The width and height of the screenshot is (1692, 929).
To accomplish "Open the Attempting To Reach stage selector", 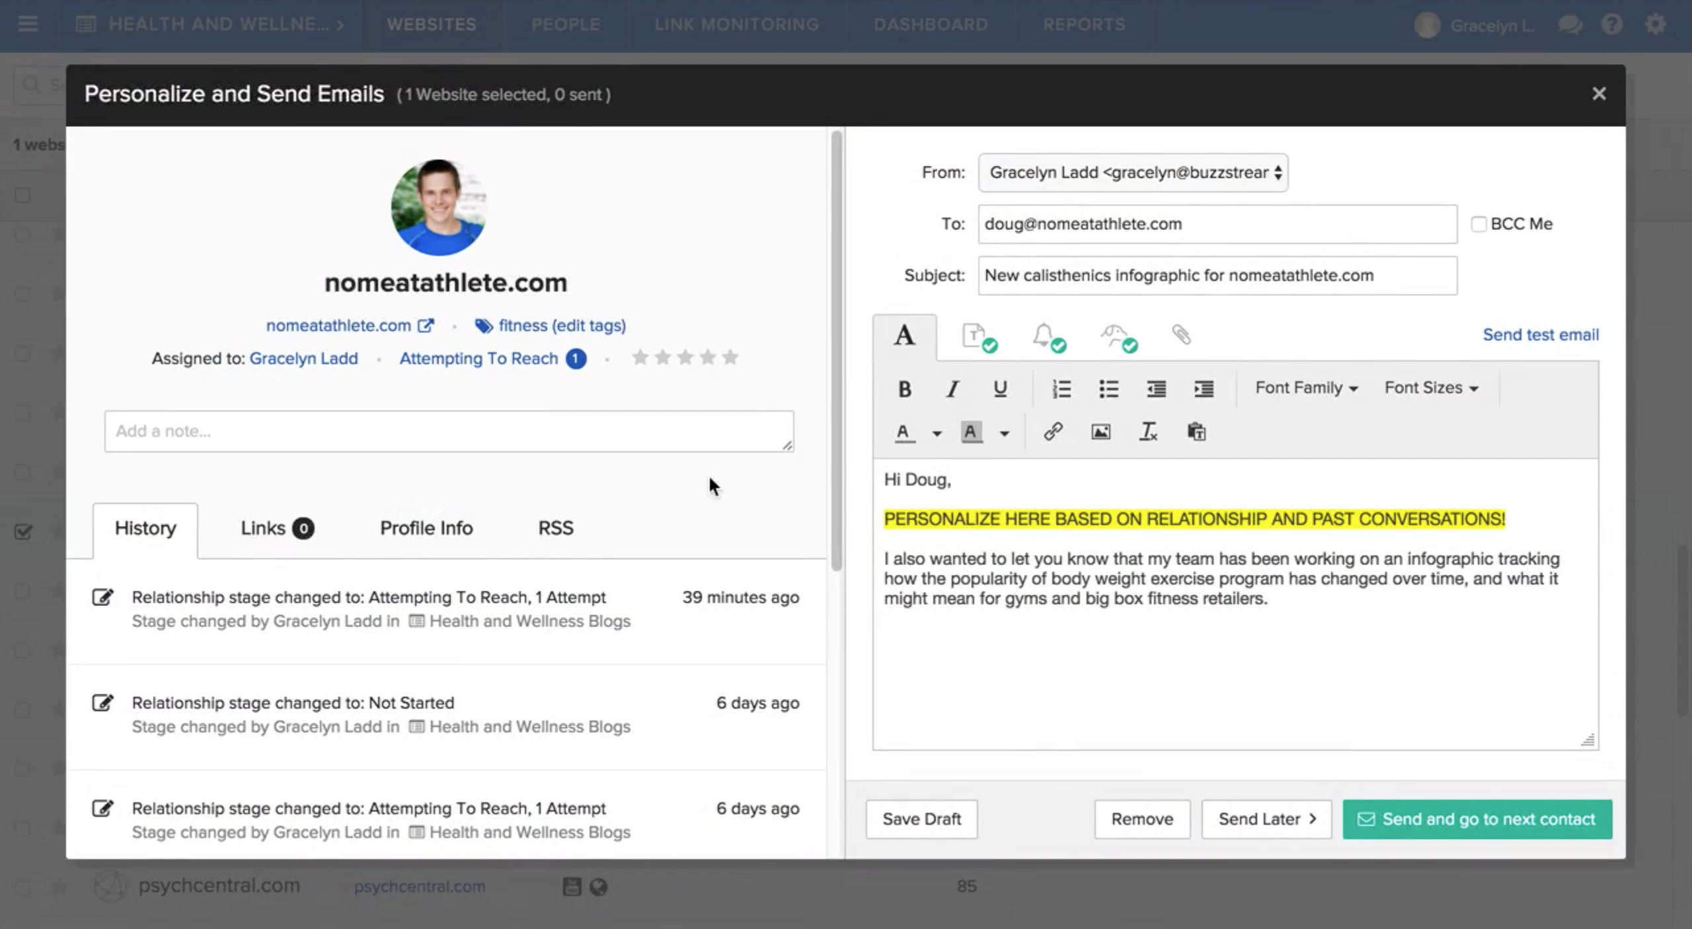I will 492,358.
